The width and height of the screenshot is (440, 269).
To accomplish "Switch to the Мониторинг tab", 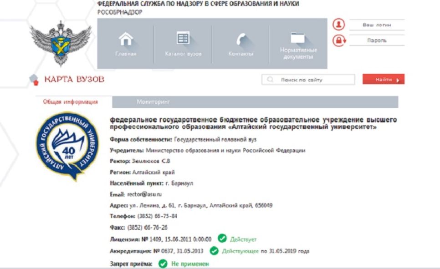I will tap(153, 102).
